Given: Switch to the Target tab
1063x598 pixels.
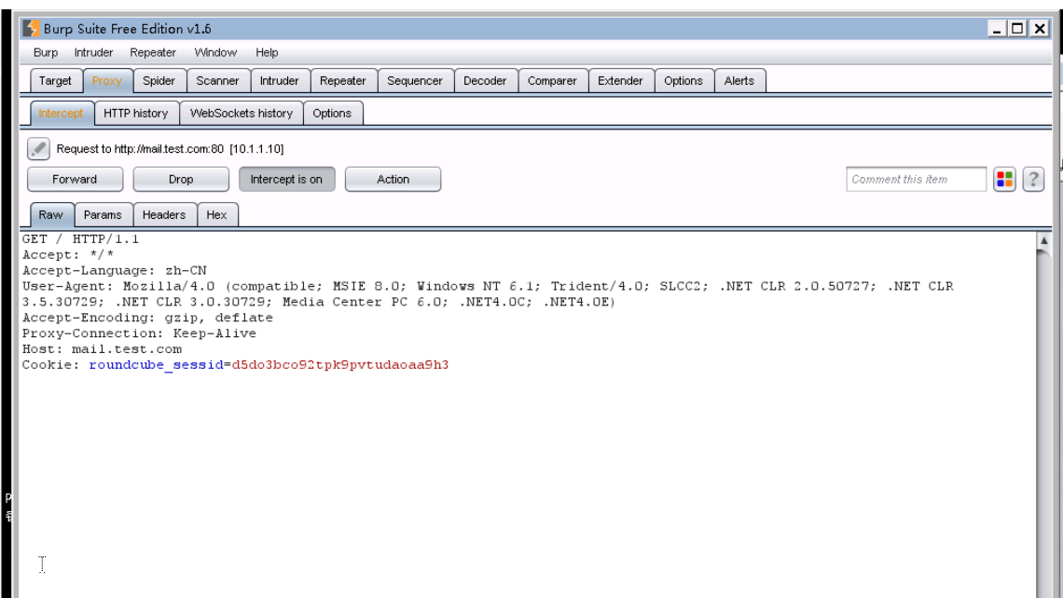Looking at the screenshot, I should click(x=55, y=81).
